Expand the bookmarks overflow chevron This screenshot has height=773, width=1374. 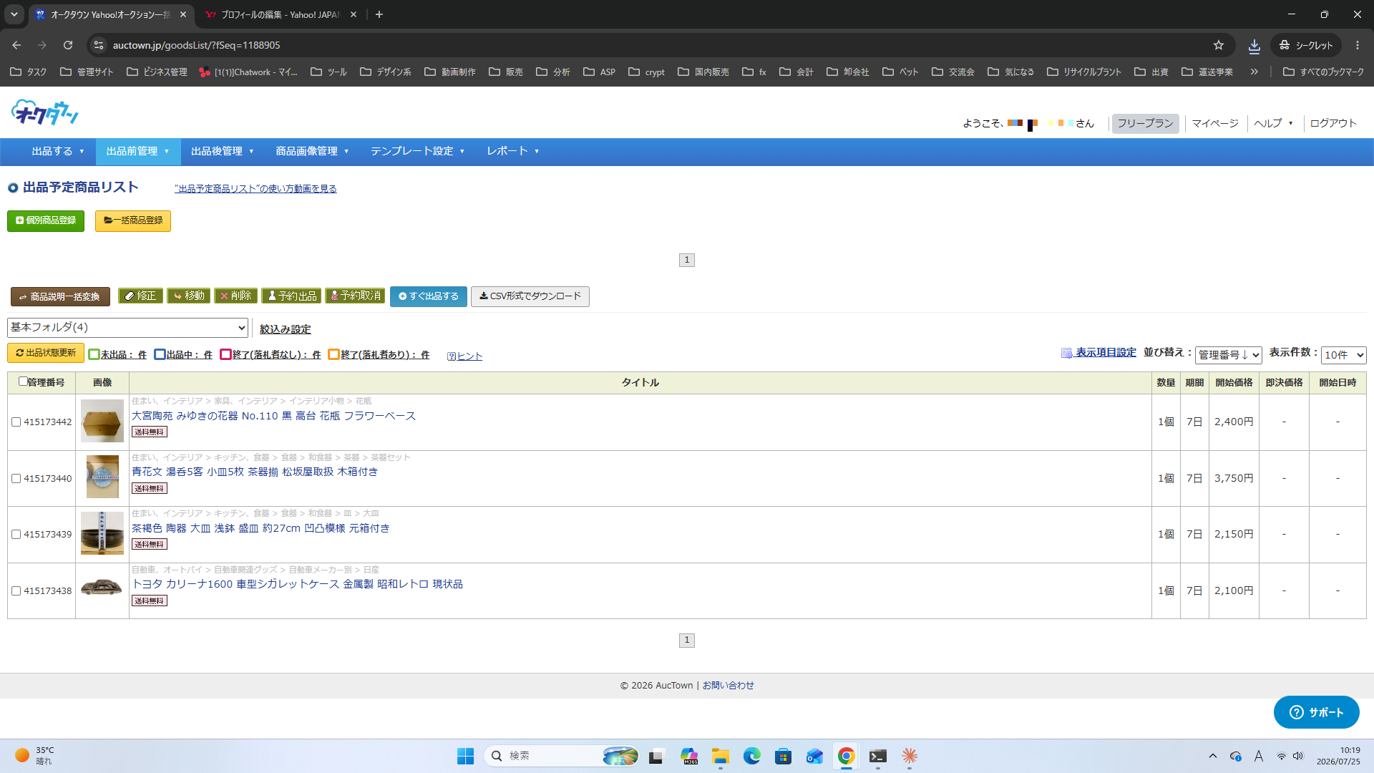click(x=1254, y=72)
